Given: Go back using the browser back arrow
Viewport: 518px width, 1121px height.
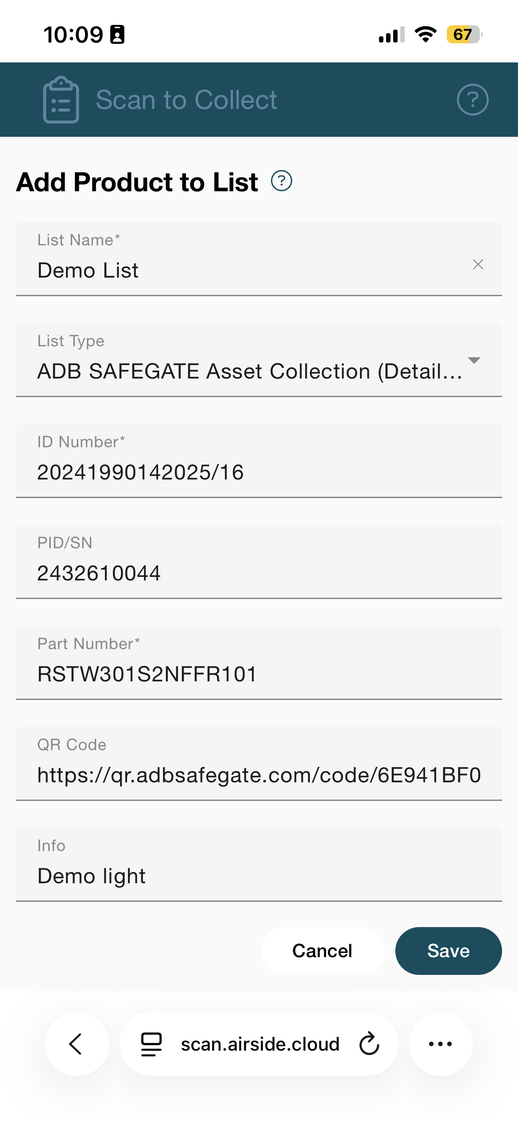Looking at the screenshot, I should [77, 1044].
